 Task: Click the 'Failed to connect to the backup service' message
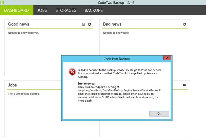click(119, 73)
